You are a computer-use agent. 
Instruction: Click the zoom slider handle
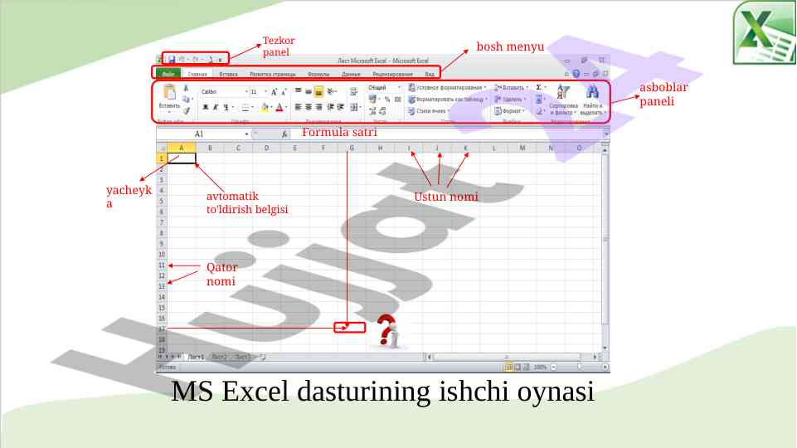click(x=579, y=367)
